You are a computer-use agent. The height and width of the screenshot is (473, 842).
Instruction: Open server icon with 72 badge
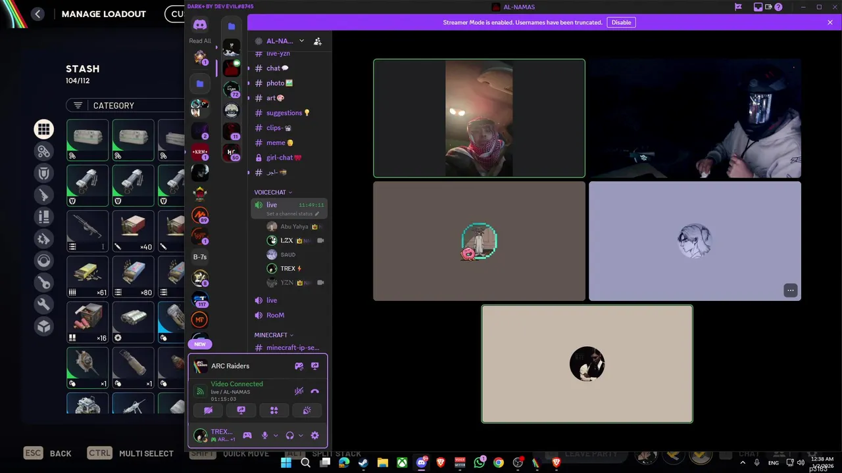(232, 89)
